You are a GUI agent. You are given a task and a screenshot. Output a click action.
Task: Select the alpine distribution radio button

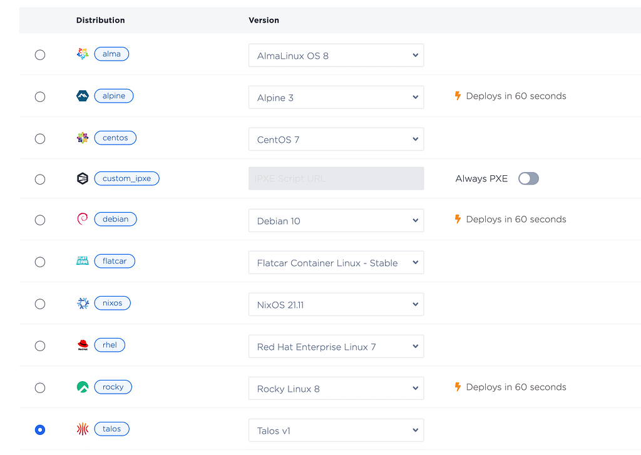point(40,97)
